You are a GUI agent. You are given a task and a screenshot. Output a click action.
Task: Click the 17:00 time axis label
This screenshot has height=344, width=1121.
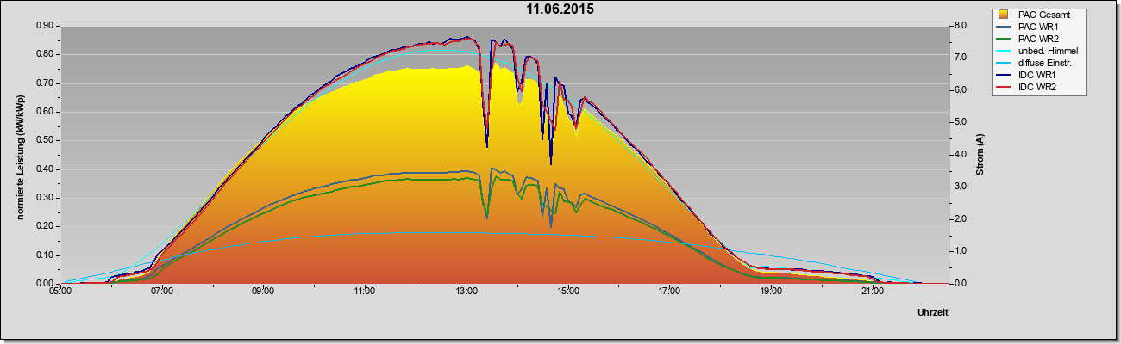point(669,292)
